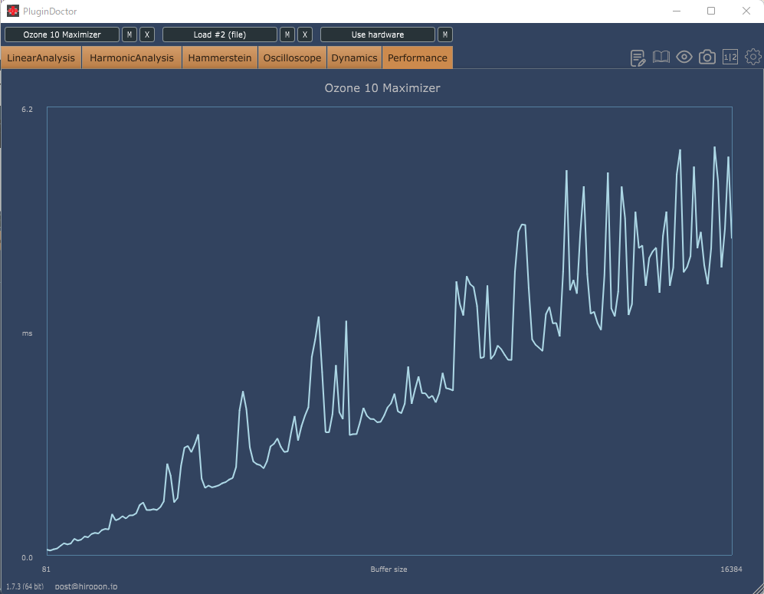The width and height of the screenshot is (764, 594).
Task: Open the Hammerstein tab
Action: [x=220, y=57]
